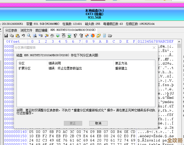Screen dimensions: 184x145
Task: Click the 总扇区数:1953525164 info text
Action: pyautogui.click(x=140, y=24)
